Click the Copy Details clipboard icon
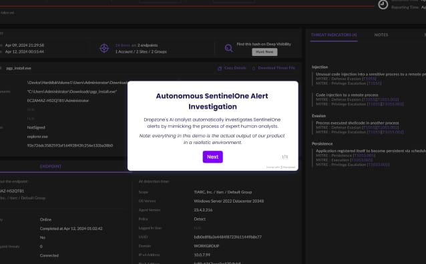 [x=220, y=69]
